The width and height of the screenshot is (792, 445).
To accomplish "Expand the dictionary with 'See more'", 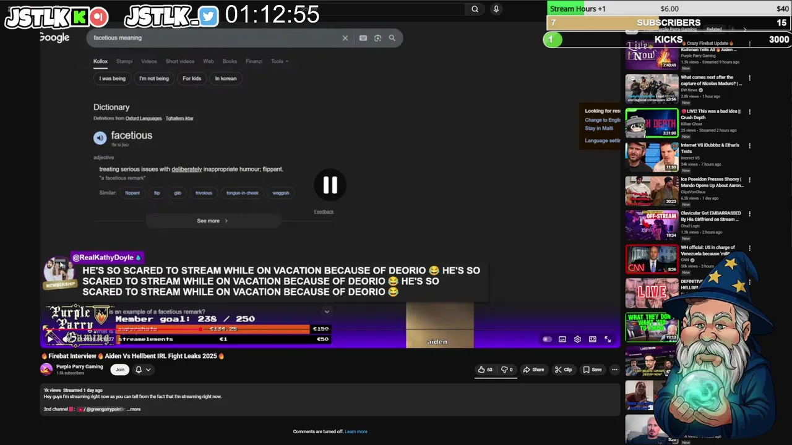I will point(212,221).
